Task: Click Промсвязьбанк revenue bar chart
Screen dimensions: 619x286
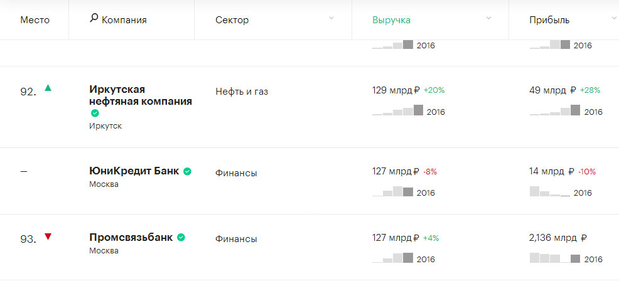Action: point(393,258)
